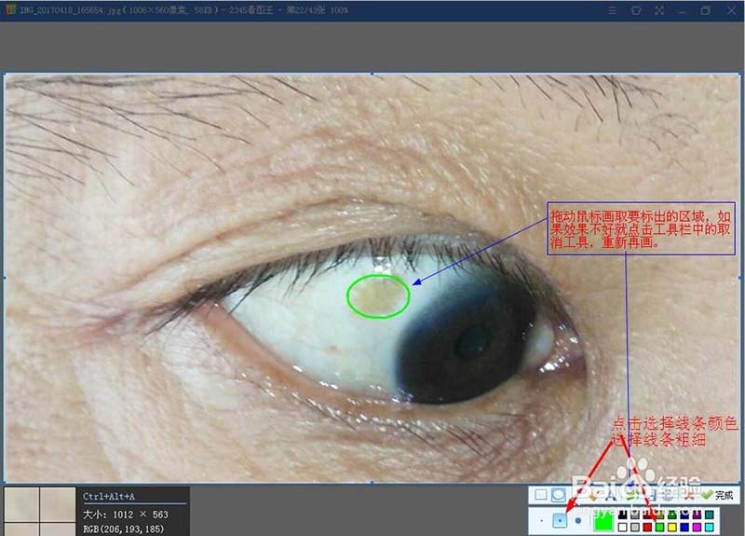Screen dimensions: 745x536
Task: Open the skin (shirt) icon in title bar
Action: pos(636,10)
